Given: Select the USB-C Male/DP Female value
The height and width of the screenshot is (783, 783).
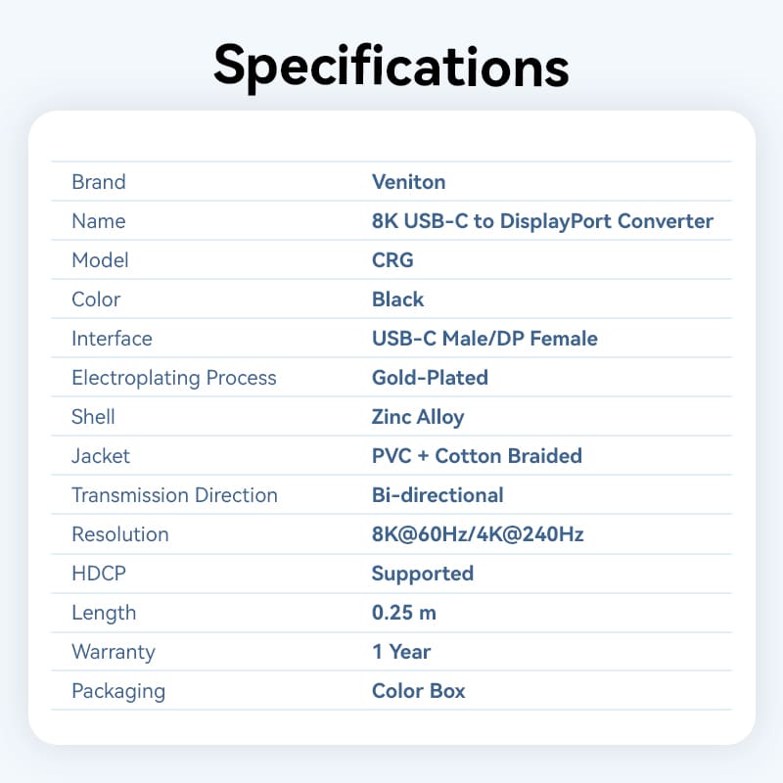Looking at the screenshot, I should click(484, 339).
